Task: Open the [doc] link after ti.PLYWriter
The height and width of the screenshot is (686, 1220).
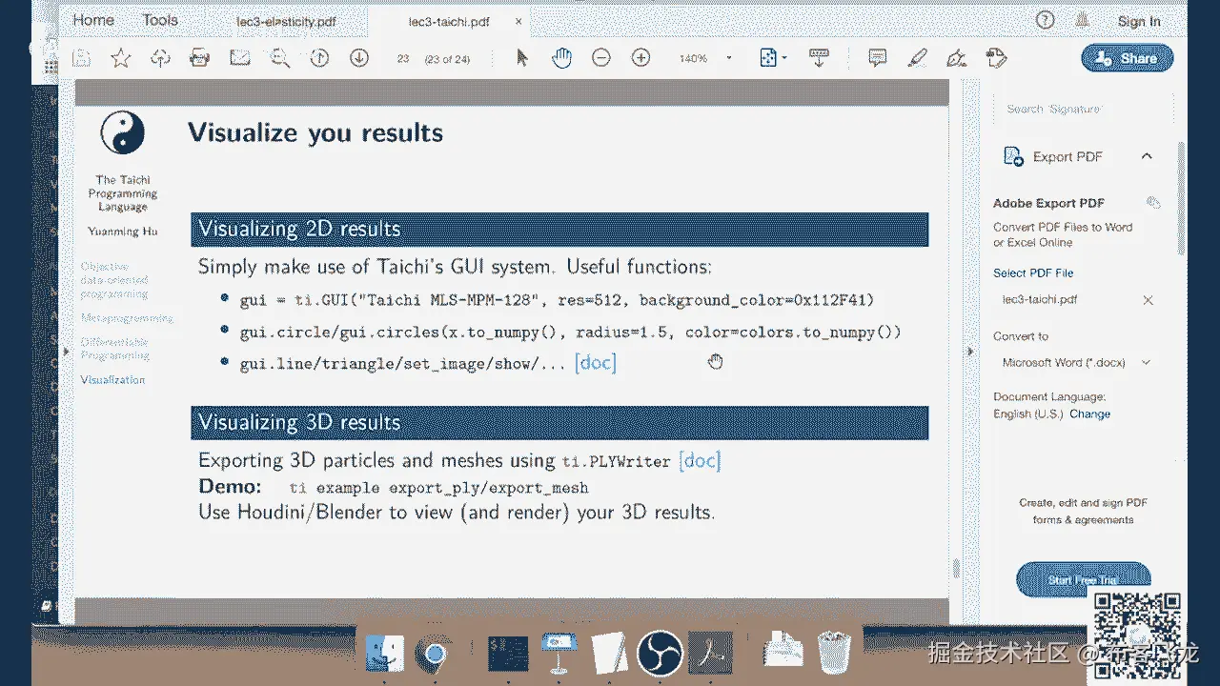Action: pyautogui.click(x=700, y=461)
